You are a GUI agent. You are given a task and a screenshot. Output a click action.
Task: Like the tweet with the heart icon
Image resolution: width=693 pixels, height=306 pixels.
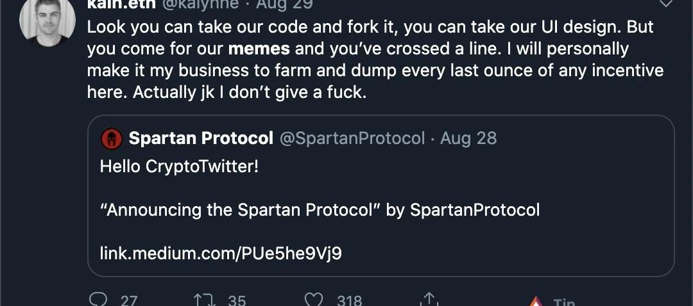(313, 300)
